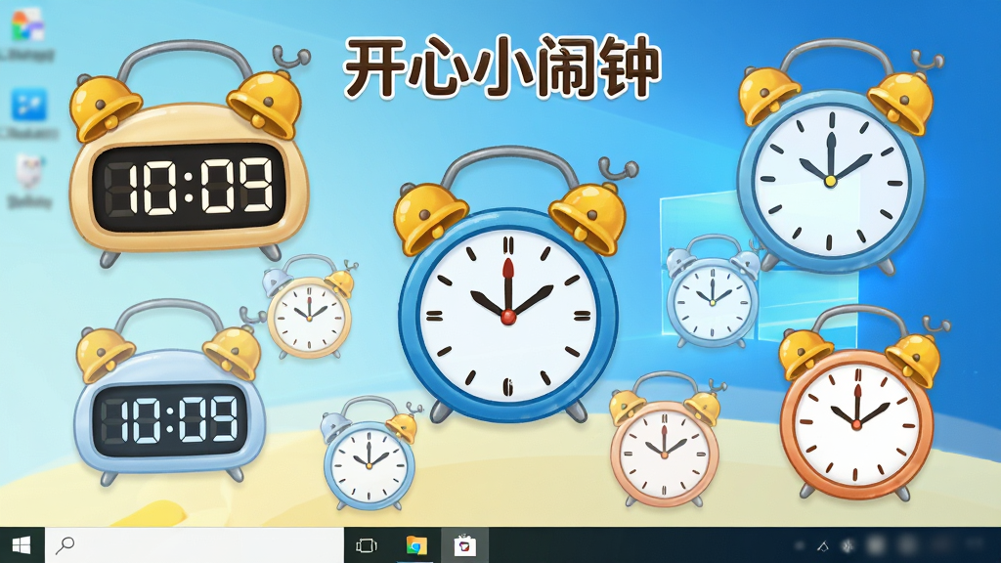Select the active clock app taskbar icon

click(464, 545)
